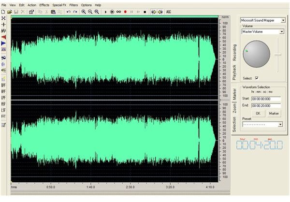Enable loop playback with the infinity icon
Screen dimensions: 290x202
tap(118, 12)
